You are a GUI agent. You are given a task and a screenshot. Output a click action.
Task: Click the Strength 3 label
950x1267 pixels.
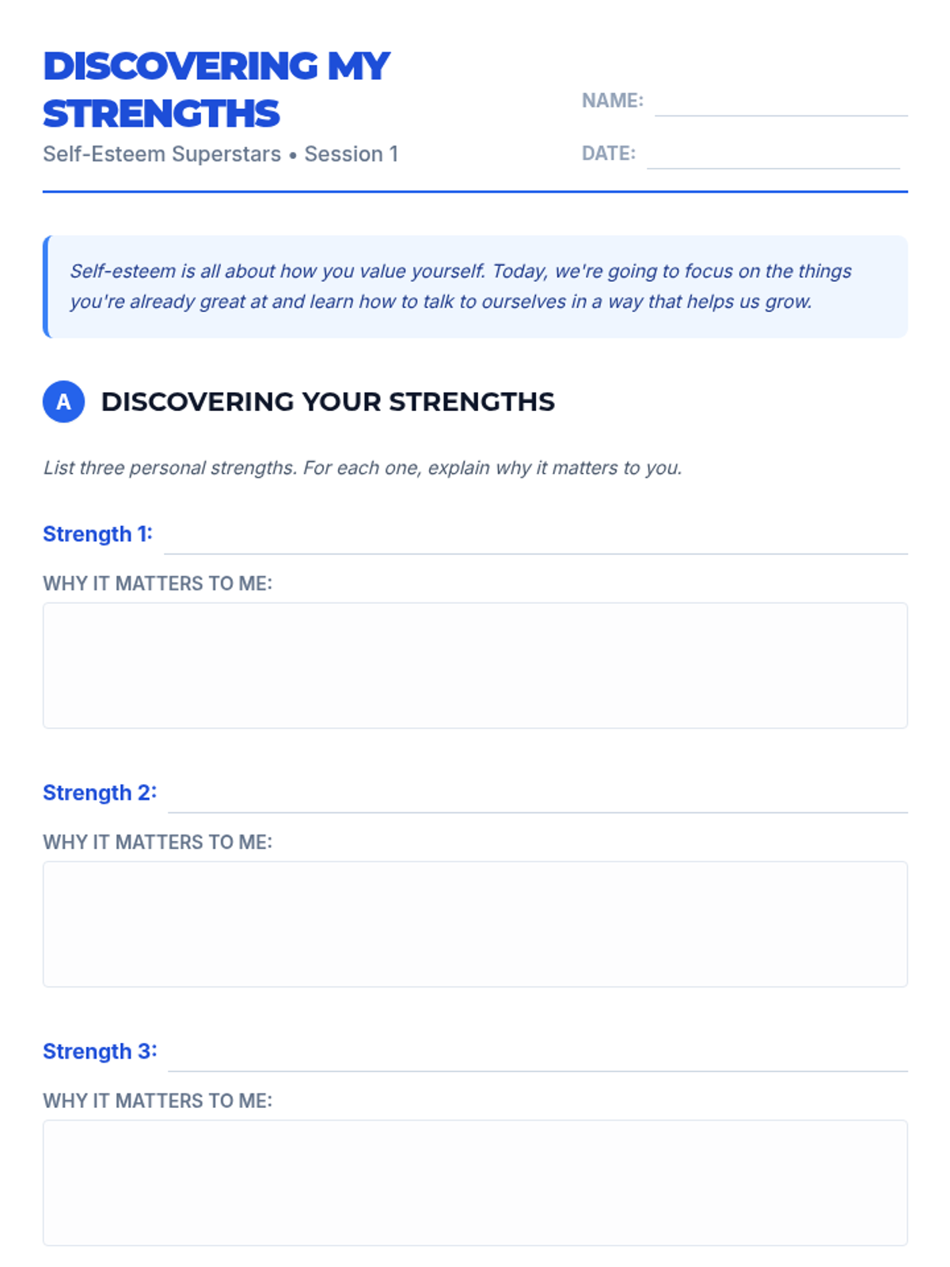(100, 1052)
